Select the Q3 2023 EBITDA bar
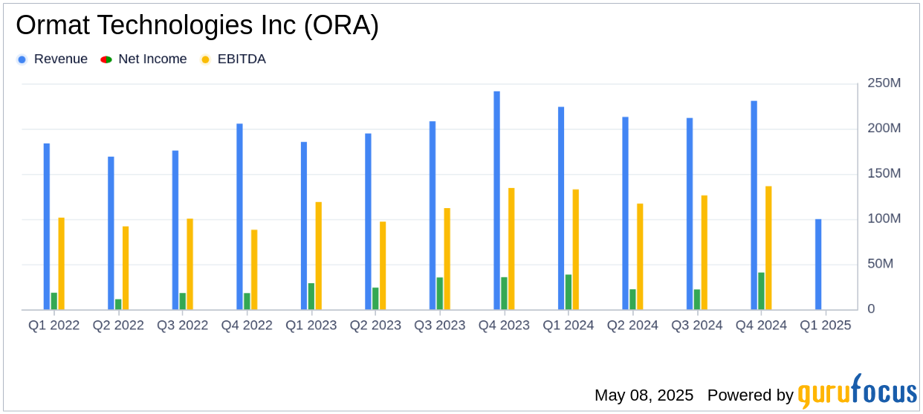This screenshot has height=414, width=923. click(x=447, y=259)
